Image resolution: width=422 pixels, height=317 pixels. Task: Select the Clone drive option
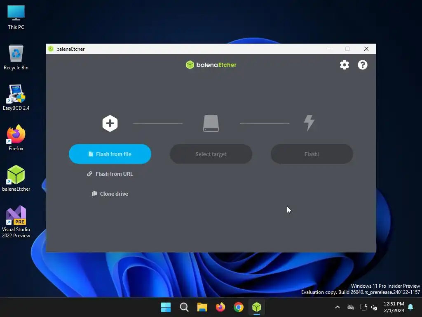tap(110, 194)
